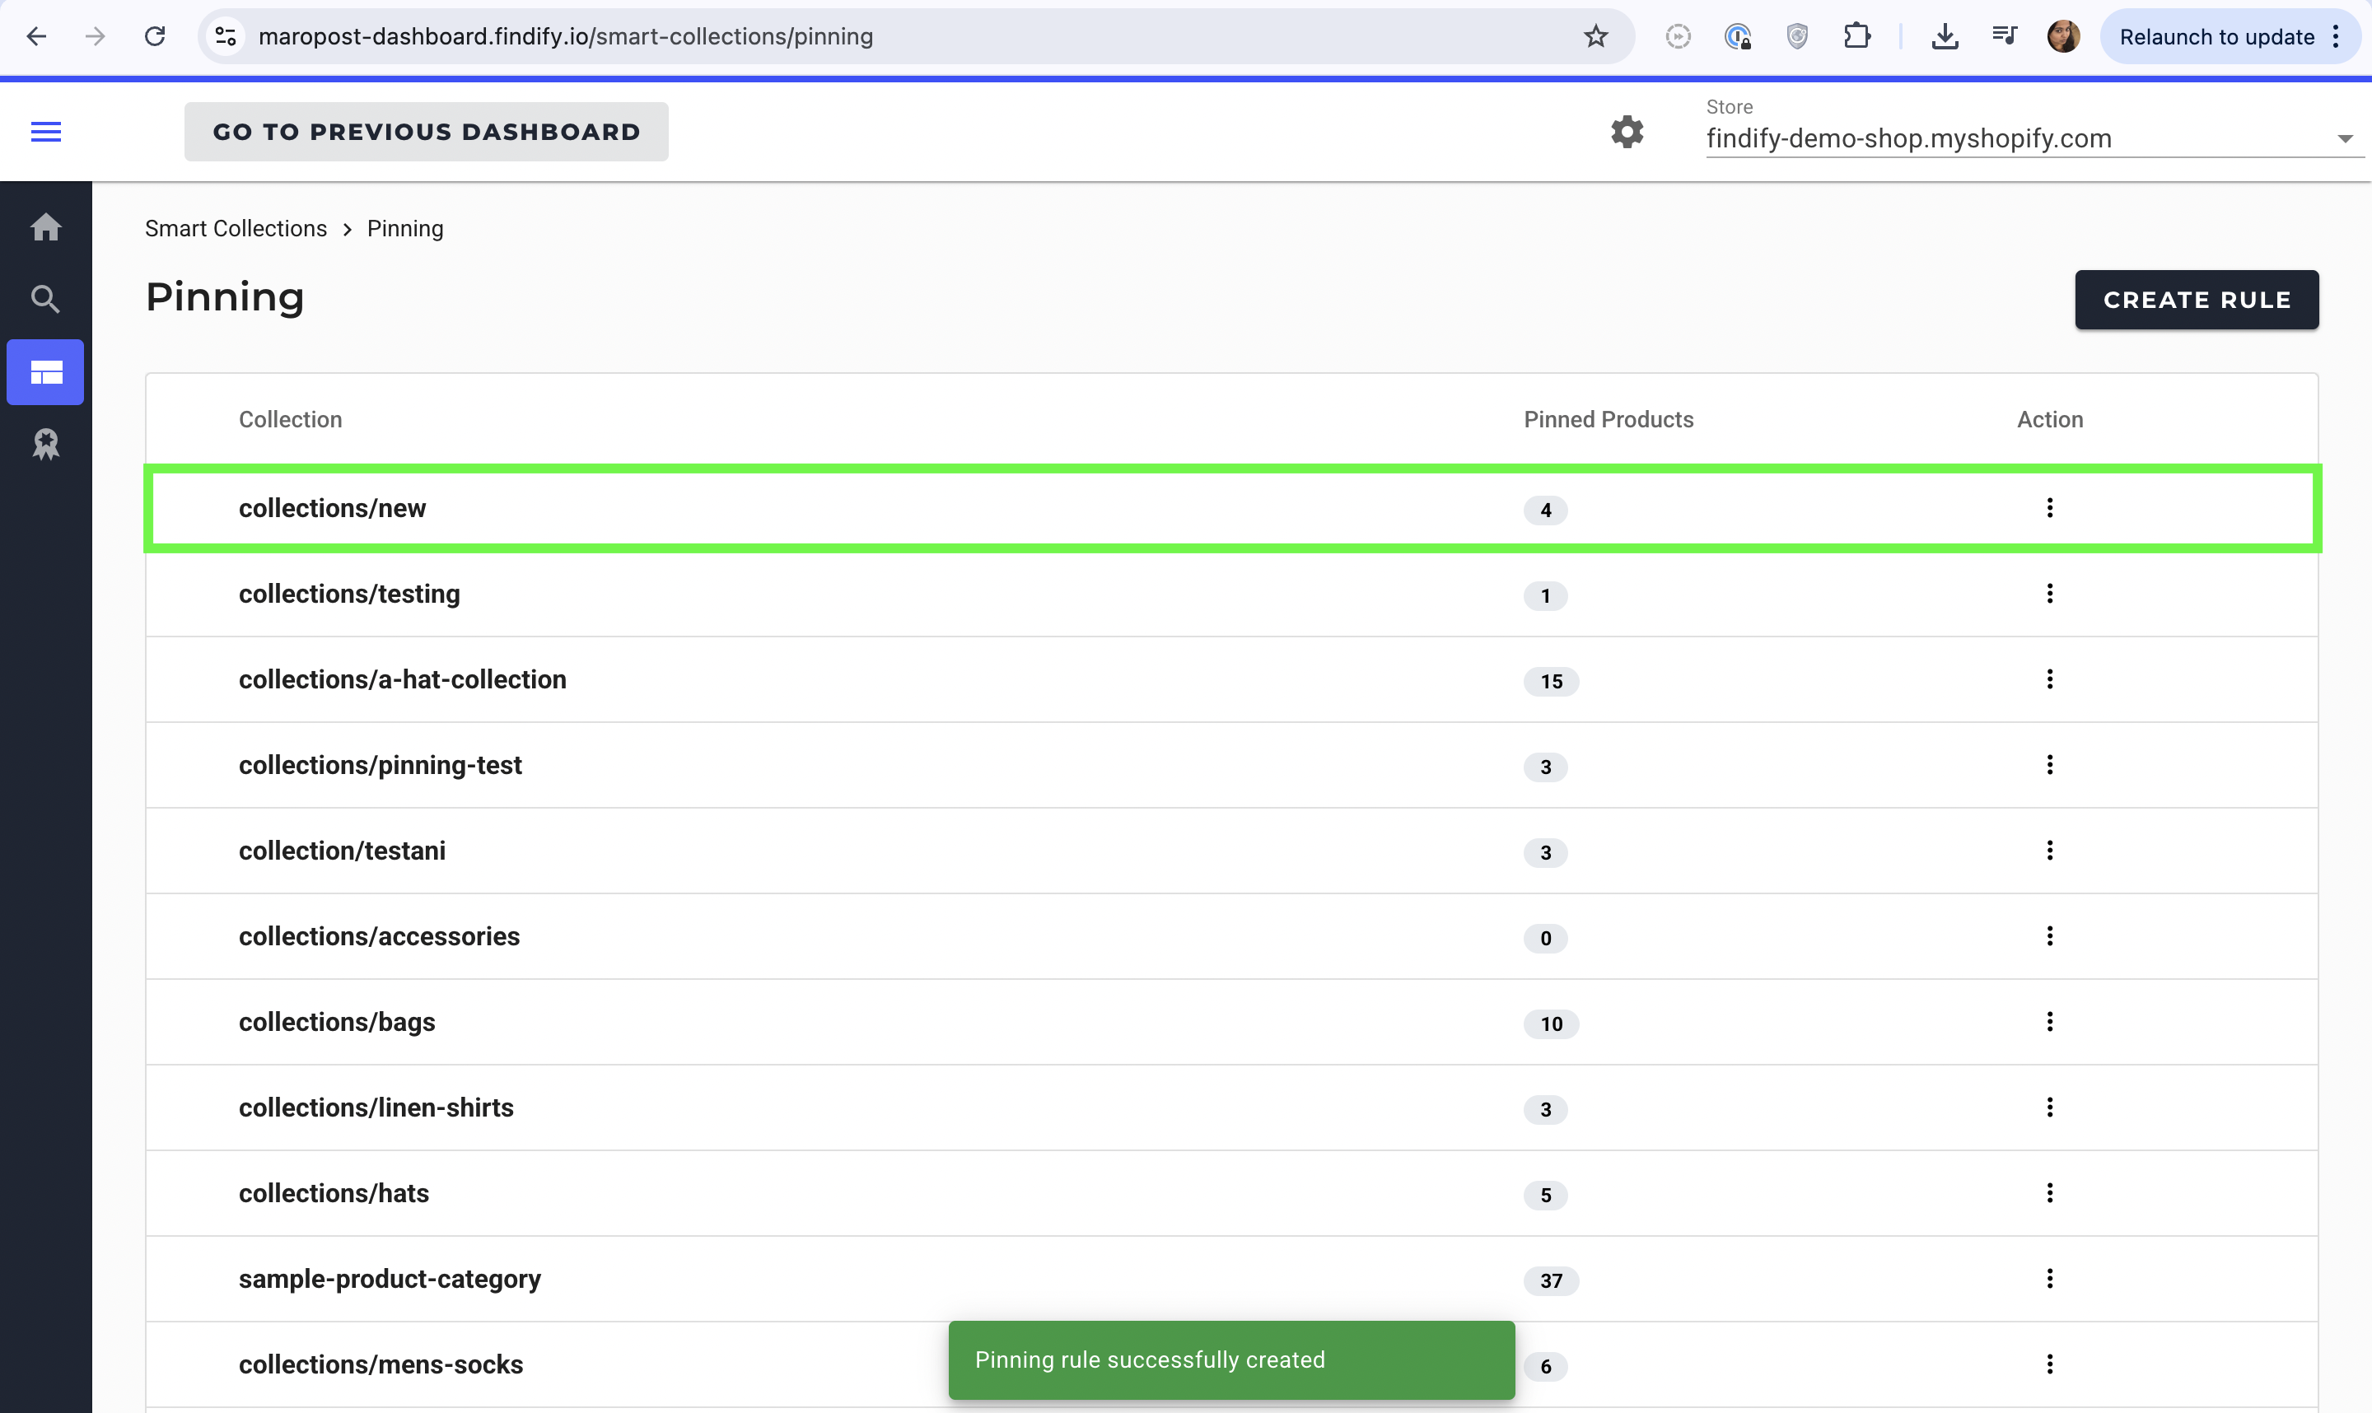Open actions menu for collections/linen-shirts
Screen dimensions: 2372x1413
point(2049,1108)
